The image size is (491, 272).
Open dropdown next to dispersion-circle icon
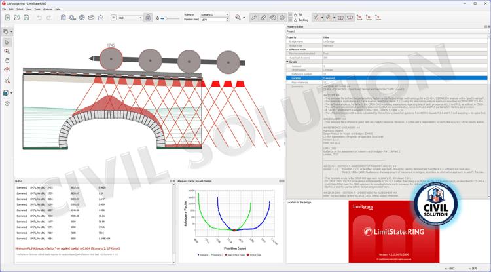322,18
